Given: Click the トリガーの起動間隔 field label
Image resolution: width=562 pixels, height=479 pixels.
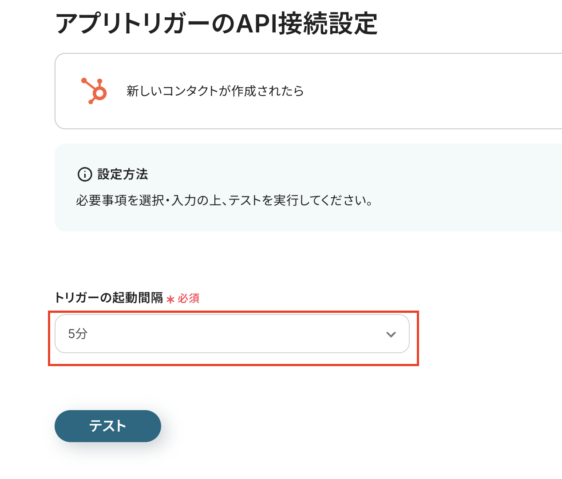Looking at the screenshot, I should coord(109,298).
